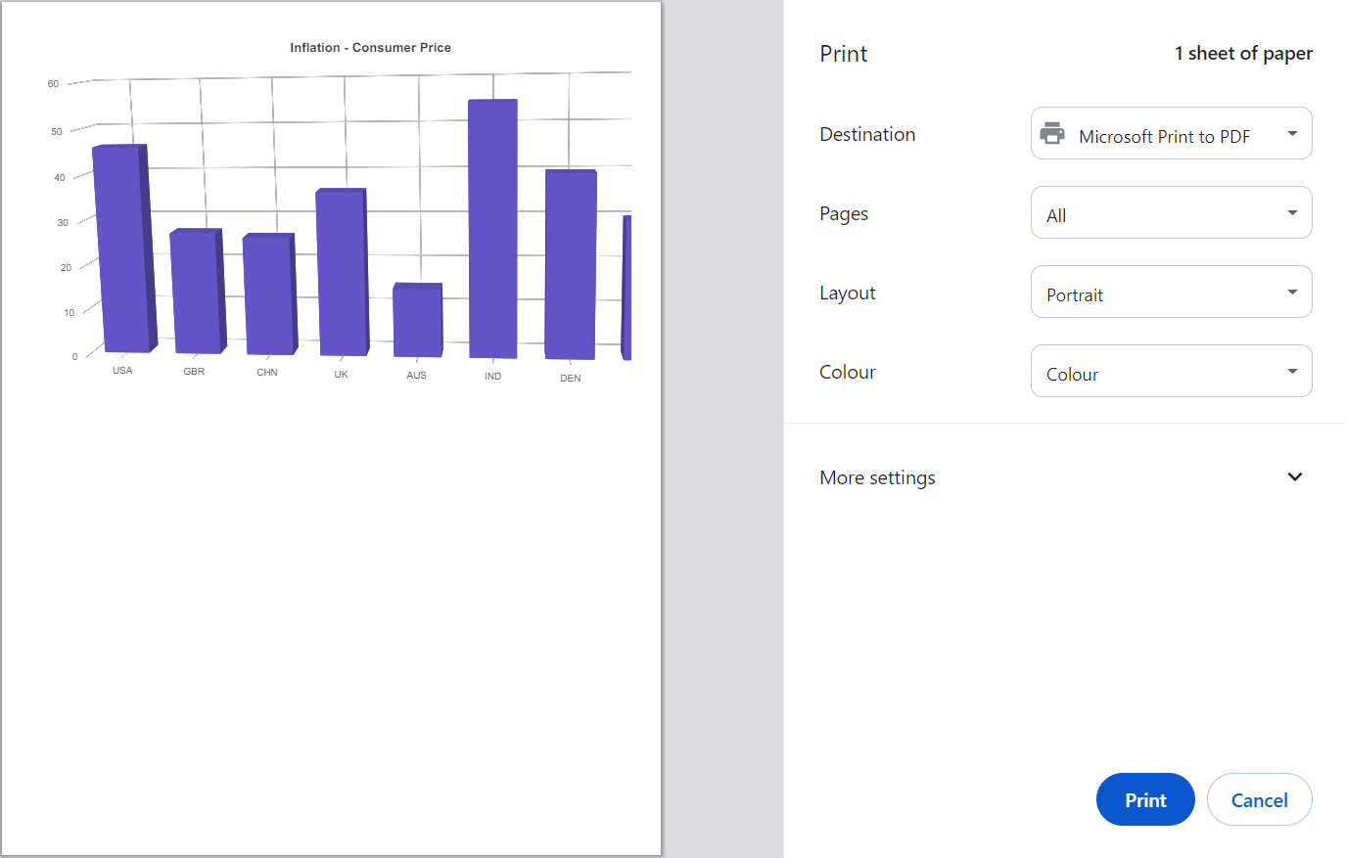Viewport: 1345px width, 858px height.
Task: Click the y-axis value '40'
Action: click(60, 177)
